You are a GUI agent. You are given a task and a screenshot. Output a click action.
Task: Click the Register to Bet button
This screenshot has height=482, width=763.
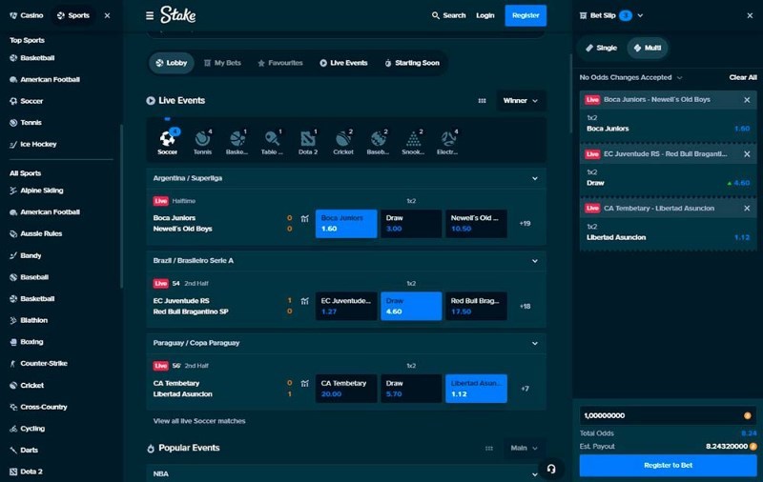click(668, 466)
